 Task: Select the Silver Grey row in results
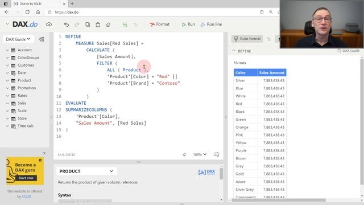(260, 190)
